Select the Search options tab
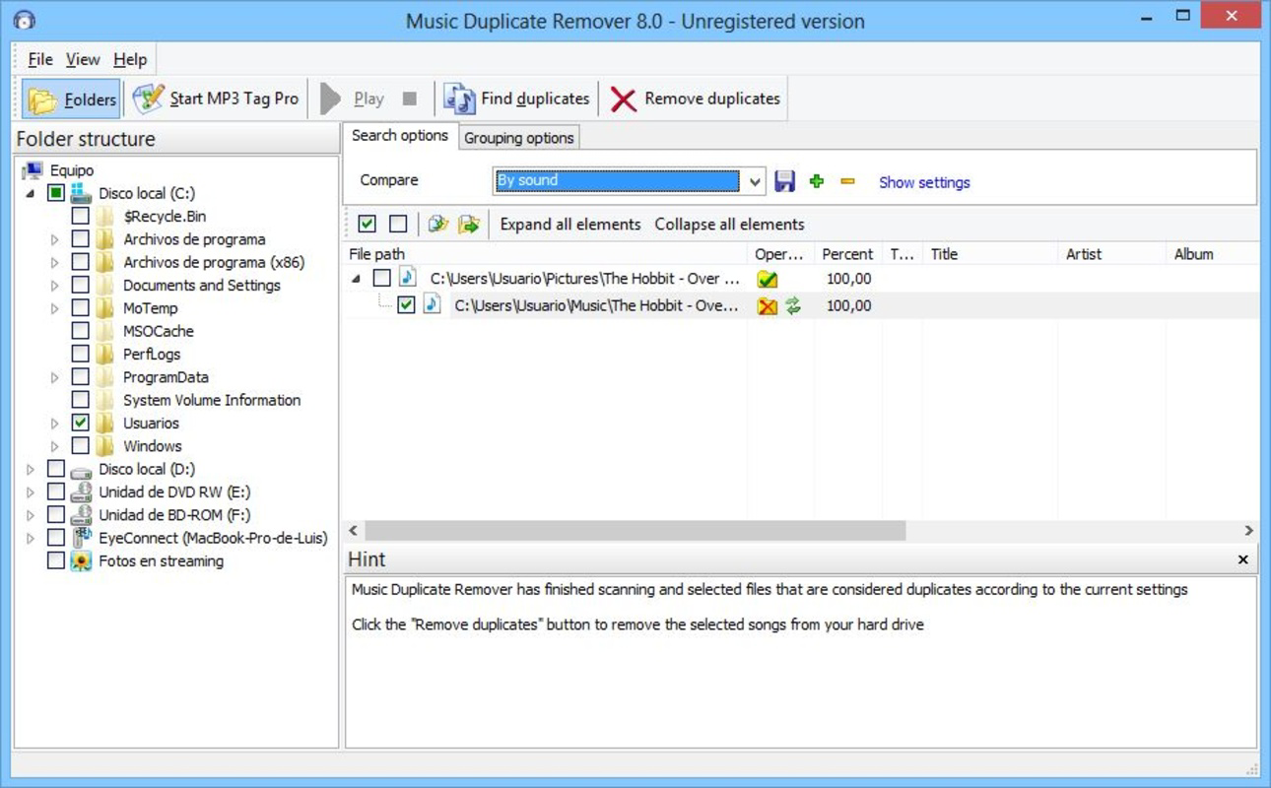The image size is (1271, 788). pyautogui.click(x=400, y=136)
